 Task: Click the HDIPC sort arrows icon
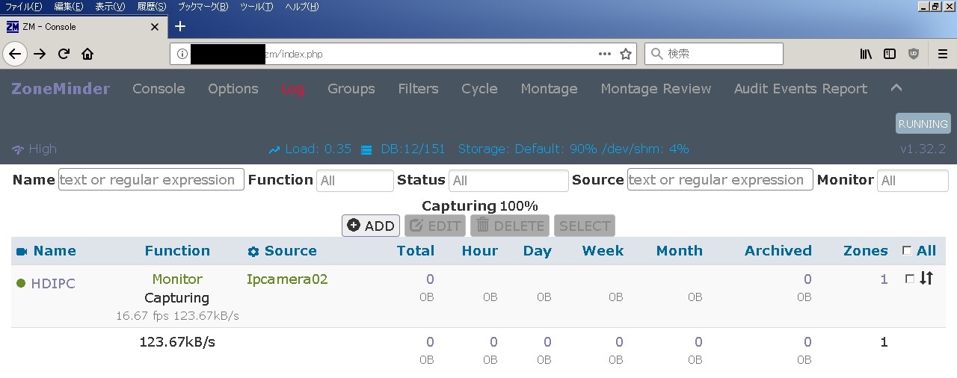point(926,279)
